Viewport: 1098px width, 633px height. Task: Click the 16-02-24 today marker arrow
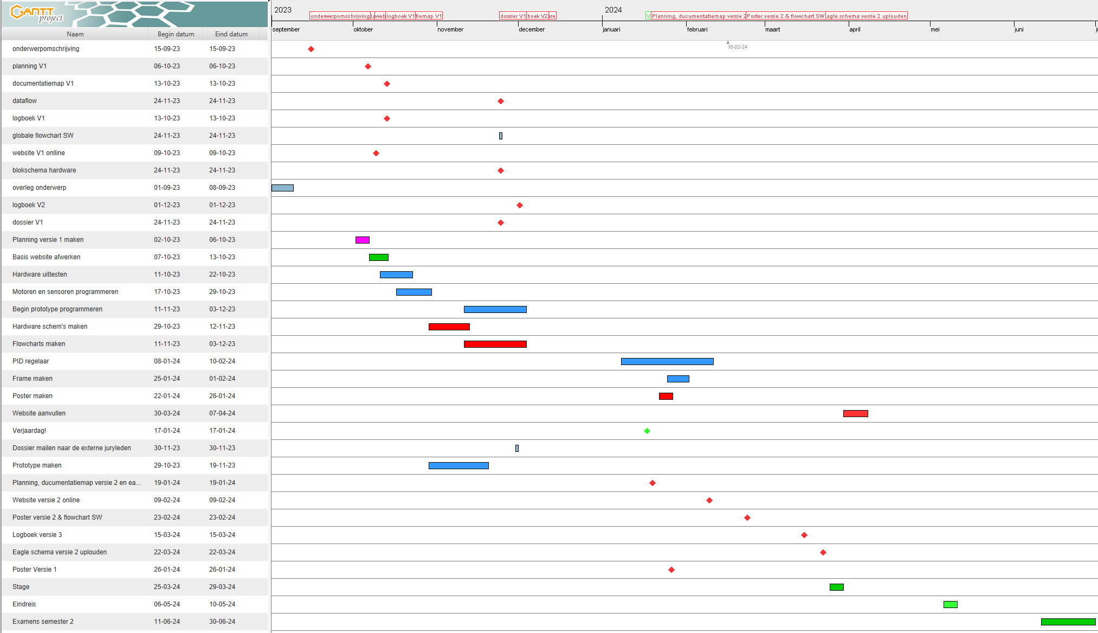[x=728, y=42]
